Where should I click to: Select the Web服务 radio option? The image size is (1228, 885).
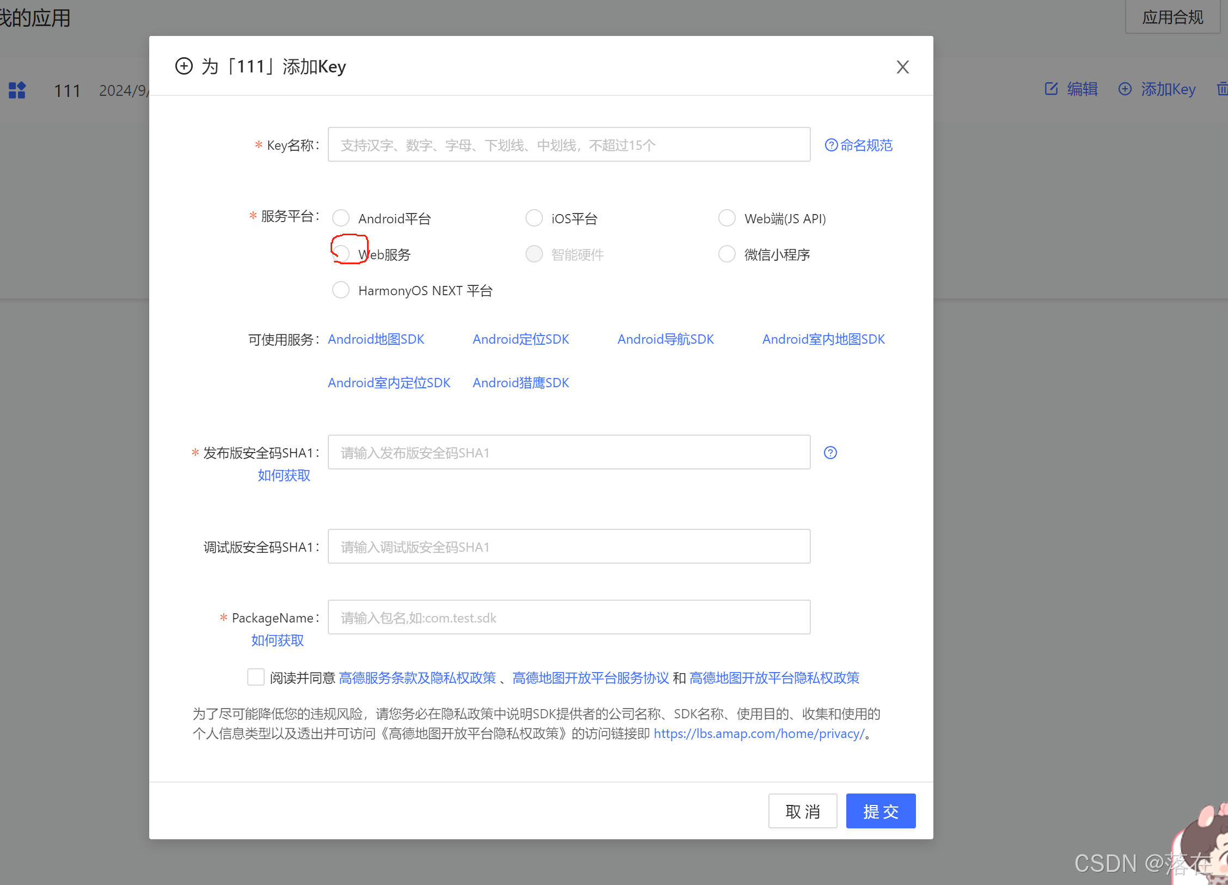pos(342,254)
